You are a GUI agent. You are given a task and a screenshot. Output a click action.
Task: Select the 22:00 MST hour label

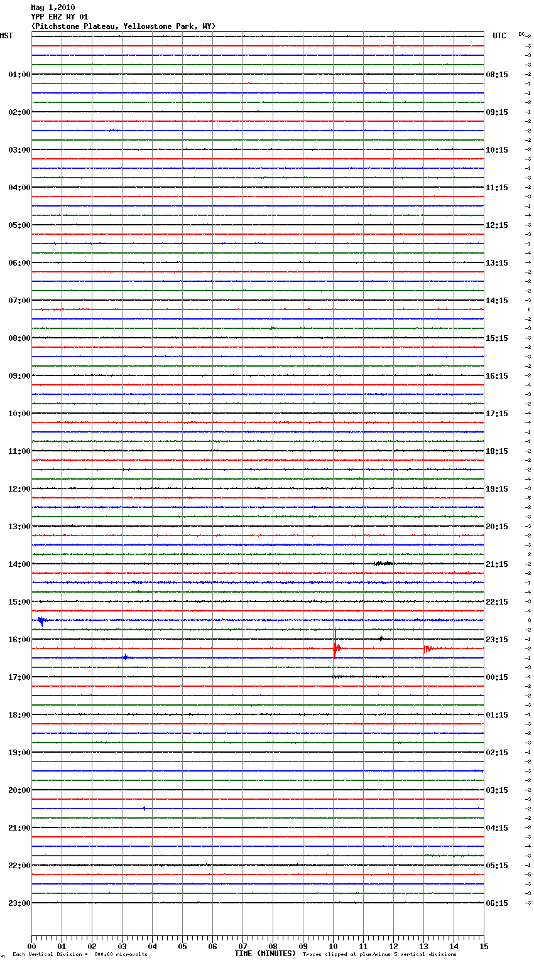point(19,866)
